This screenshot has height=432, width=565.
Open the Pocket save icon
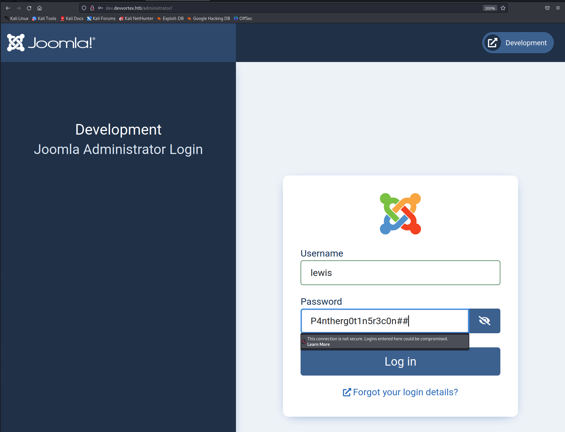tap(547, 8)
